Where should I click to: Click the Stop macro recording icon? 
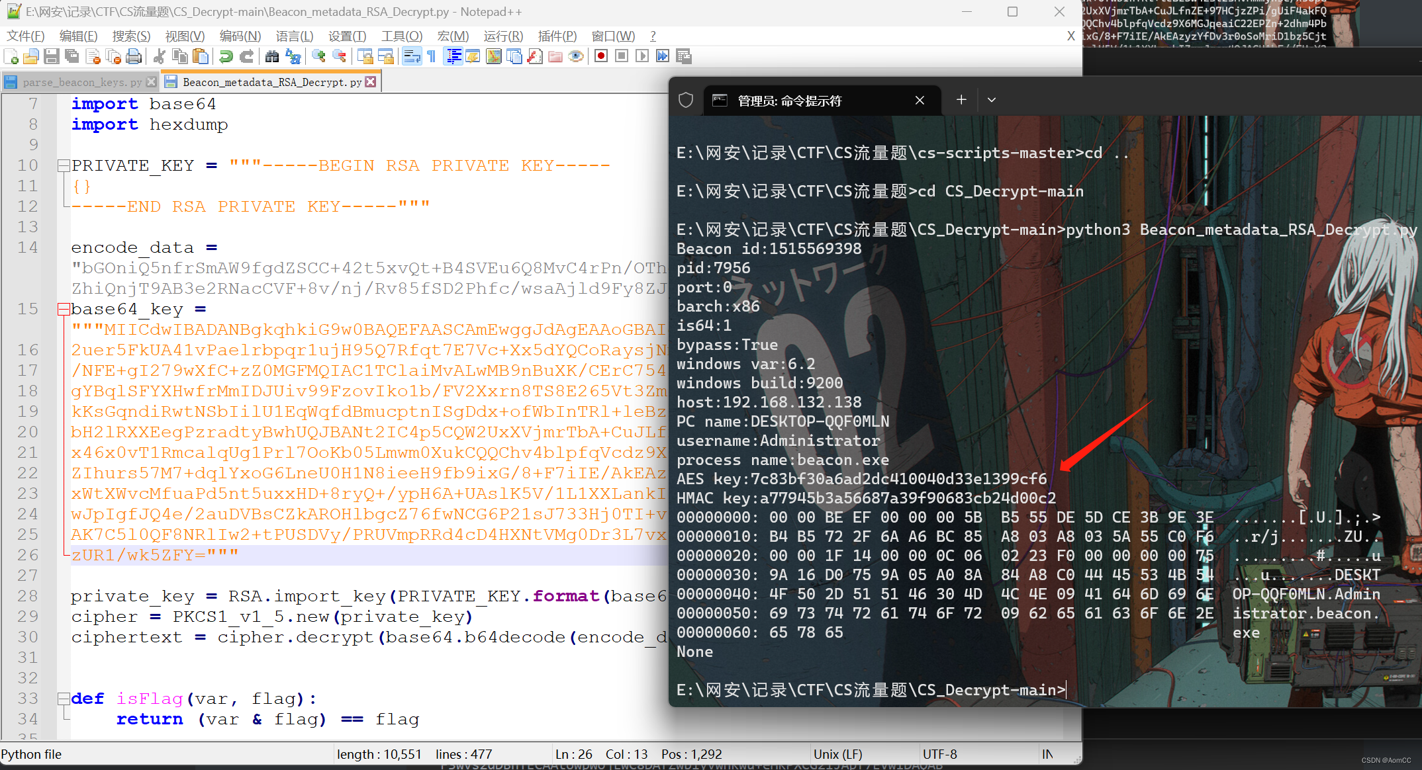pyautogui.click(x=622, y=57)
